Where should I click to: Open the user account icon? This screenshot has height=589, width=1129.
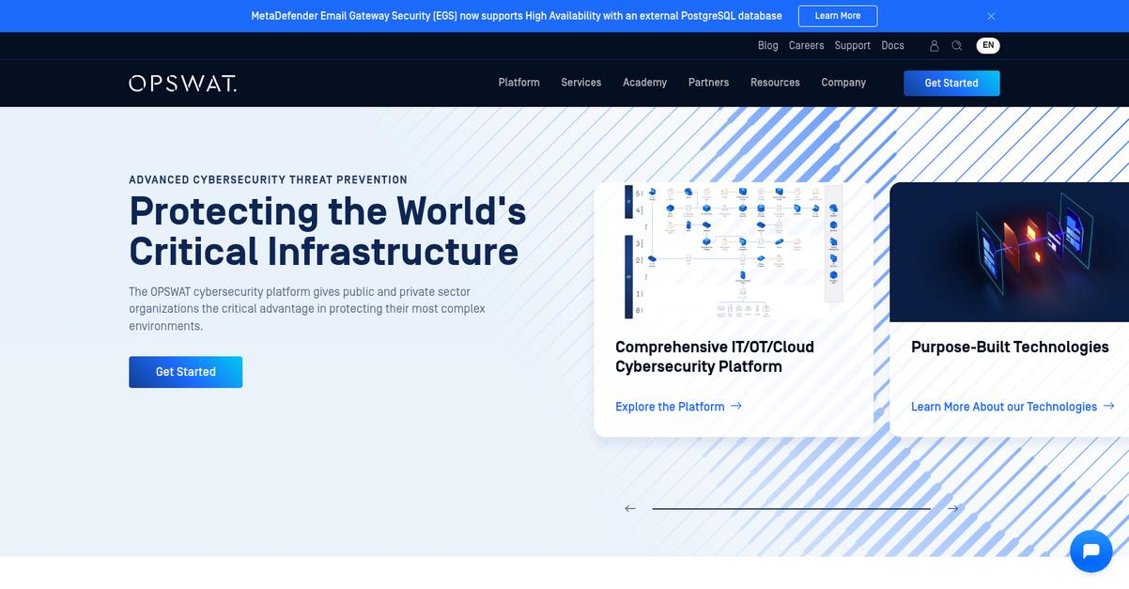934,45
